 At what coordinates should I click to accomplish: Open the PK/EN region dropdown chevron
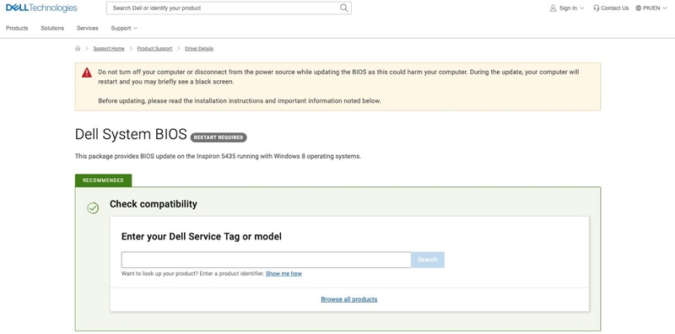[665, 8]
